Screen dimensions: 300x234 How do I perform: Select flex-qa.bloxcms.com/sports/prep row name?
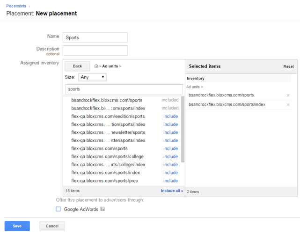click(x=105, y=181)
